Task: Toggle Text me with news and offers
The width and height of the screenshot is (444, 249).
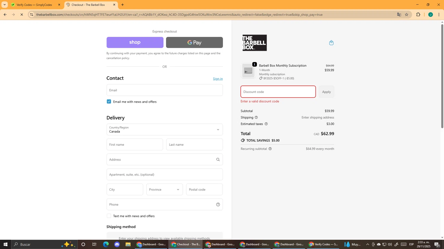Action: point(109,216)
